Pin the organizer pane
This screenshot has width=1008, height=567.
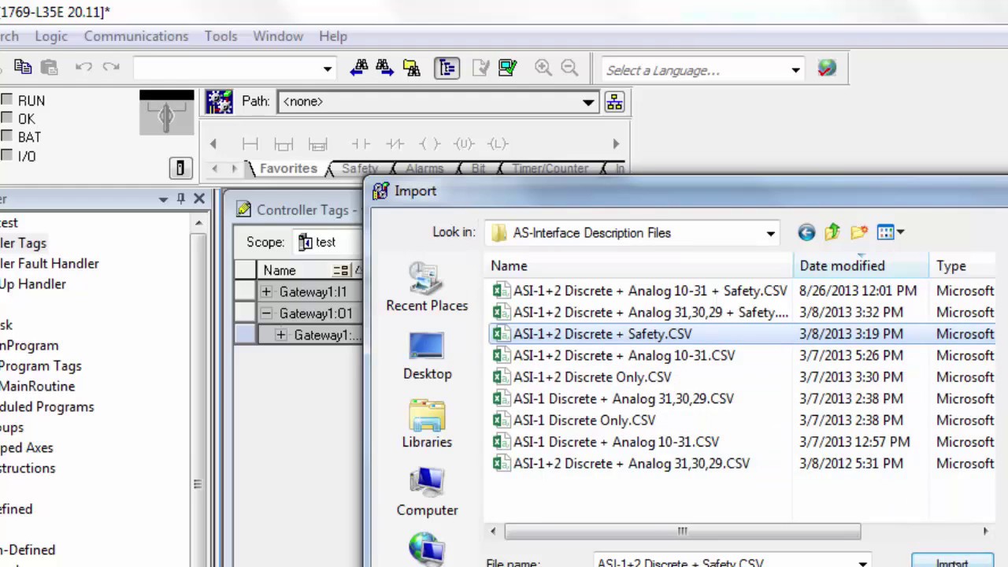[x=181, y=199]
